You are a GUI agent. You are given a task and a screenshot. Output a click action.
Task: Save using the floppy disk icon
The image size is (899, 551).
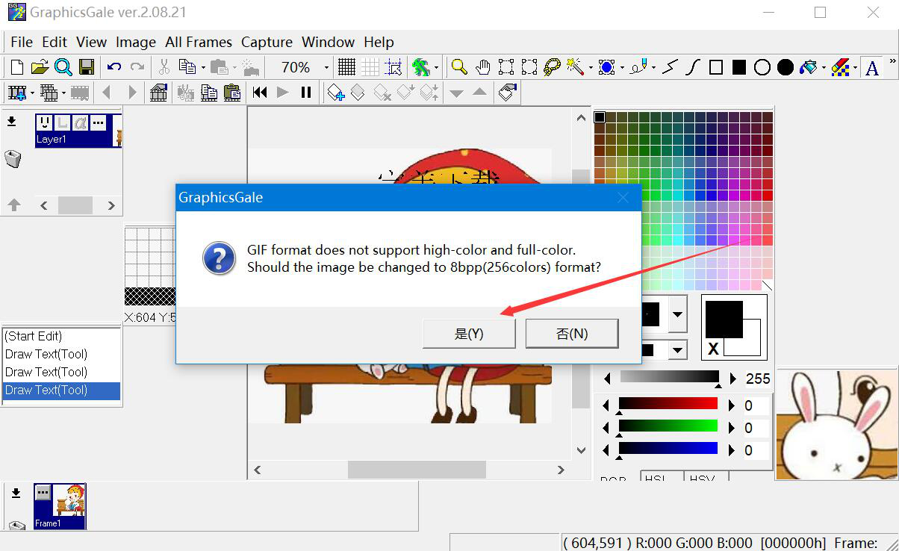click(87, 68)
